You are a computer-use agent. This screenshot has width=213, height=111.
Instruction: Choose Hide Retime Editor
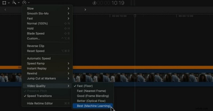point(47,103)
